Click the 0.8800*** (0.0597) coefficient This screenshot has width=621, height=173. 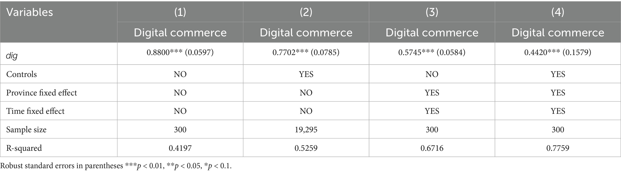tap(180, 53)
